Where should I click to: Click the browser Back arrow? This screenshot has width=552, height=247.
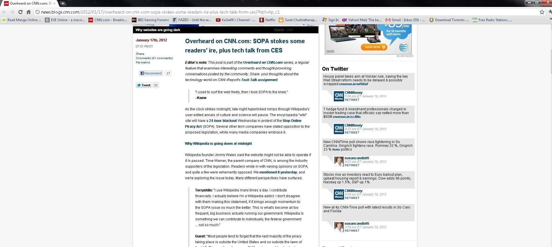pos(4,12)
